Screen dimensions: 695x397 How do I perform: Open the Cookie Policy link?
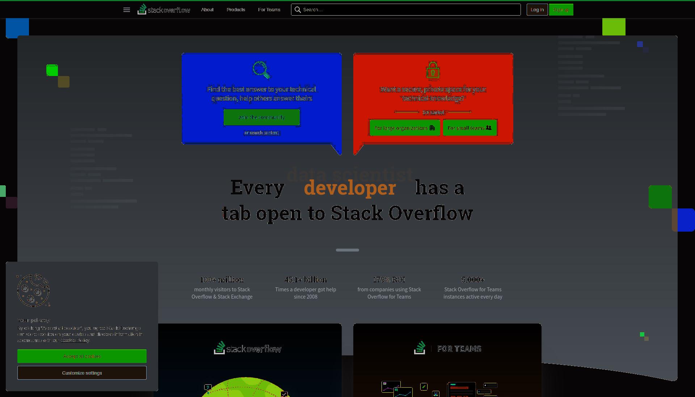point(75,341)
